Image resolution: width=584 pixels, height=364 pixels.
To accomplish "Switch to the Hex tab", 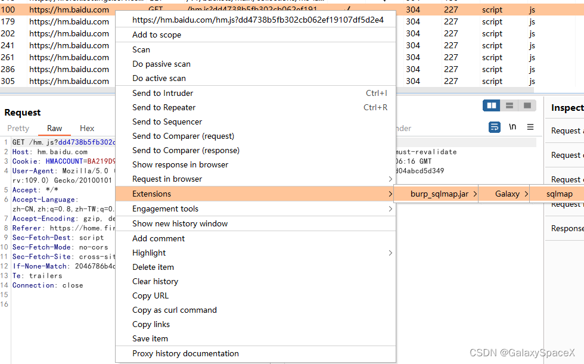I will (x=86, y=128).
